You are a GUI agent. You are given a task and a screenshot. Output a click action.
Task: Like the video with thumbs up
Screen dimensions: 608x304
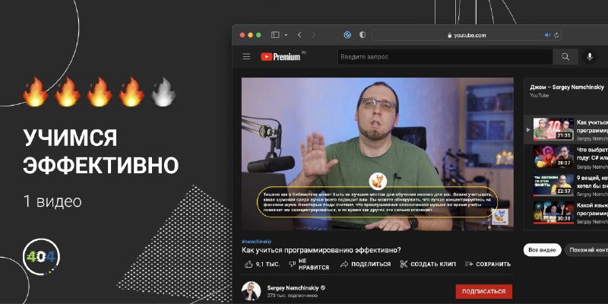click(x=262, y=264)
